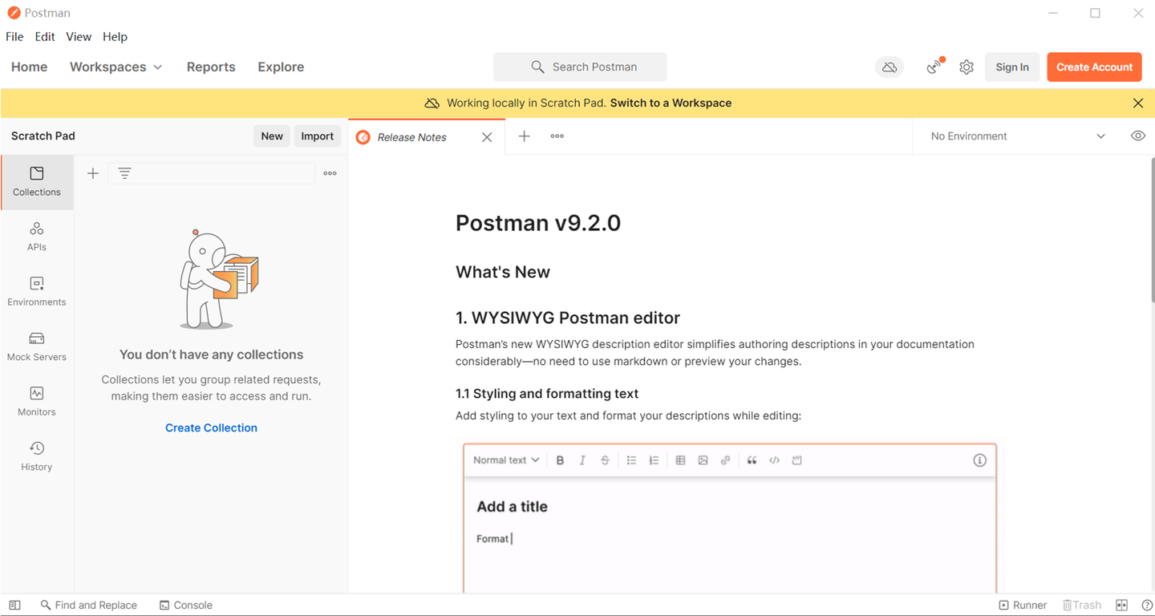The height and width of the screenshot is (616, 1155).
Task: Open more tab options with the ellipsis
Action: tap(557, 136)
